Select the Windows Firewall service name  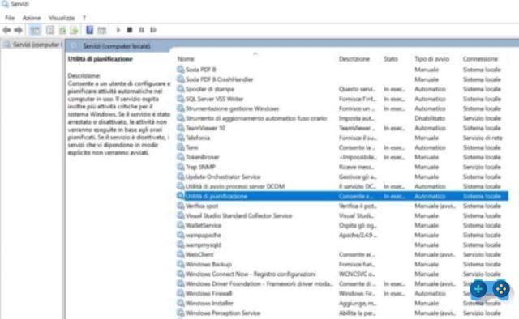click(x=208, y=294)
